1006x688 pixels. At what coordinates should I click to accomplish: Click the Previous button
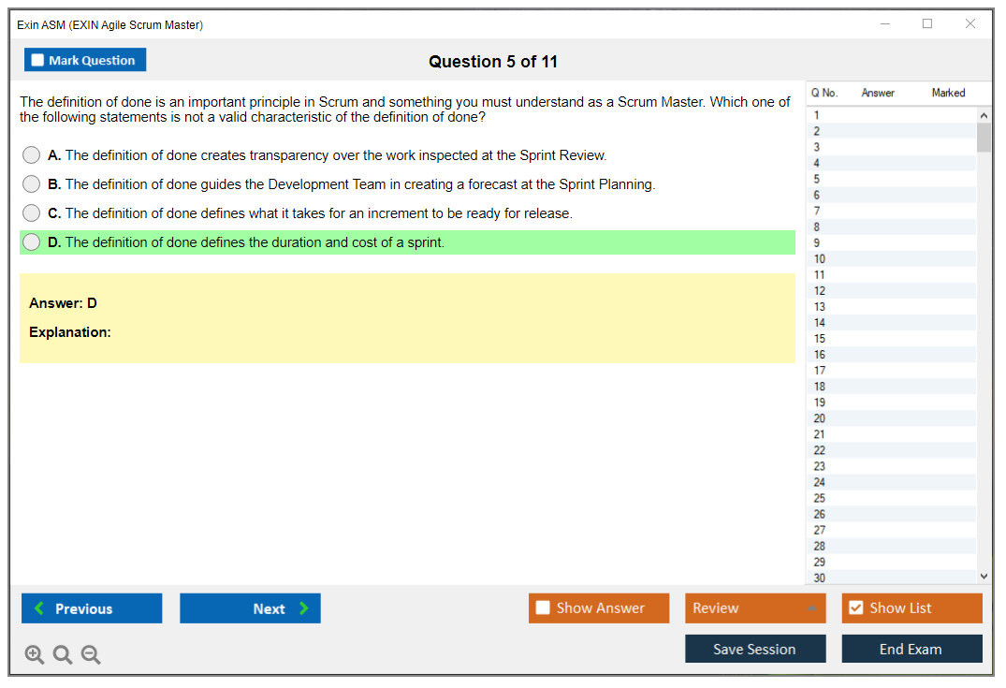tap(92, 608)
